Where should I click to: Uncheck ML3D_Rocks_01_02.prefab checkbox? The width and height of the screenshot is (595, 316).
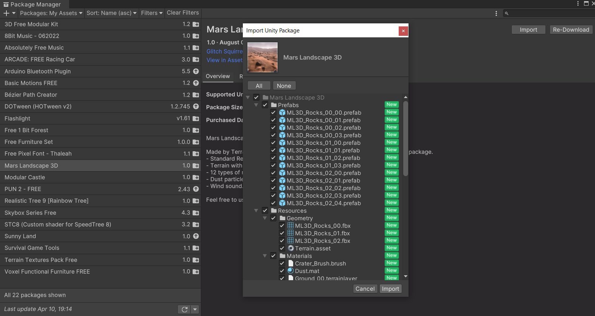[x=273, y=158]
